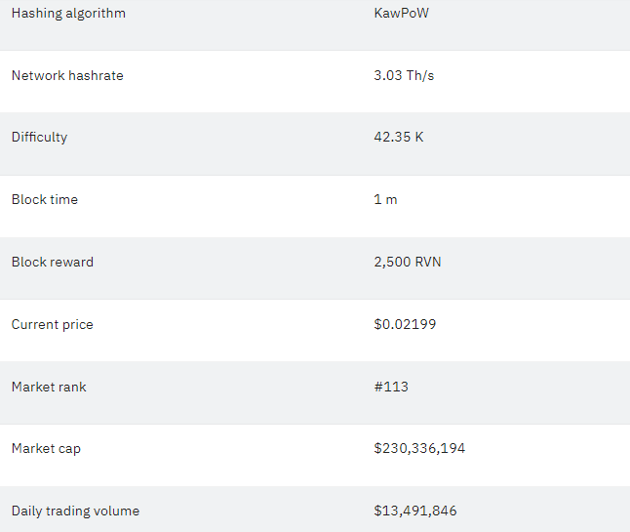Click the Difficulty row label
The width and height of the screenshot is (630, 532).
pos(39,138)
